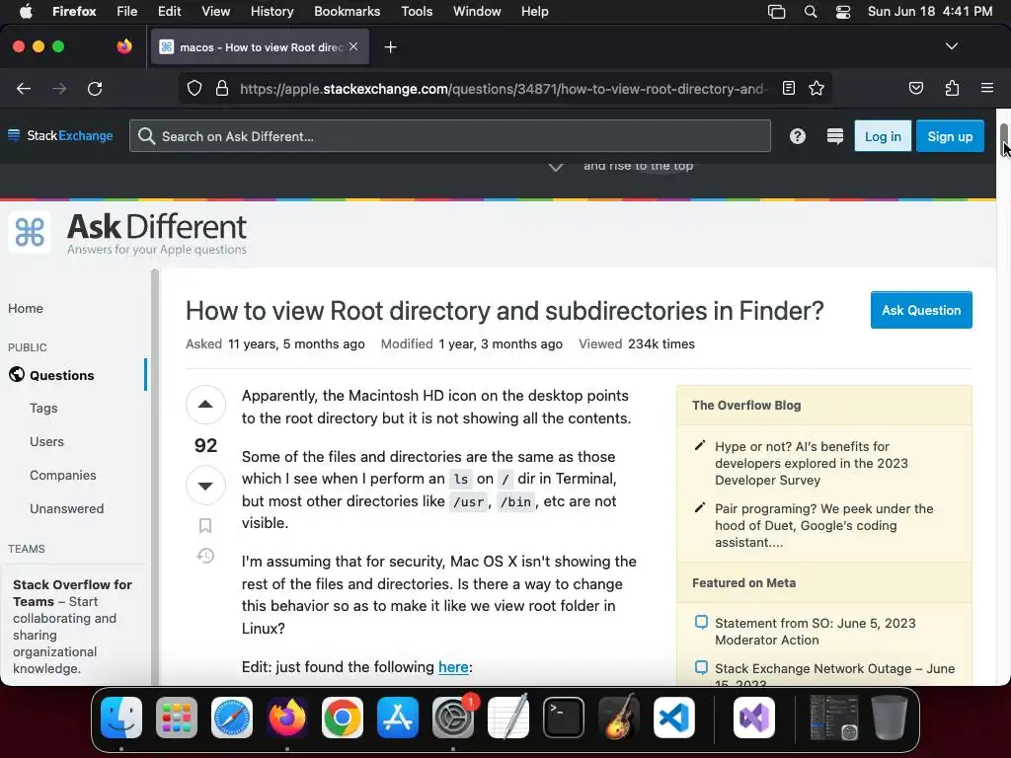Collapse the top banner chevron arrow
The image size is (1011, 758).
[556, 167]
